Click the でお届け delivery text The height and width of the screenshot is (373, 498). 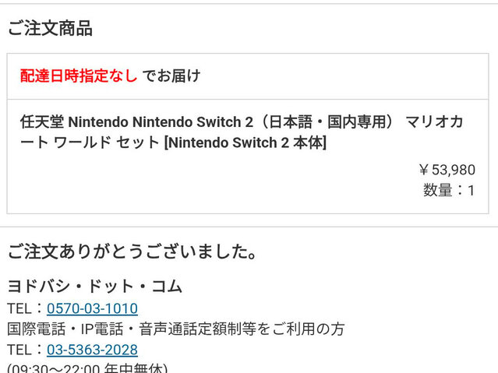pos(171,76)
